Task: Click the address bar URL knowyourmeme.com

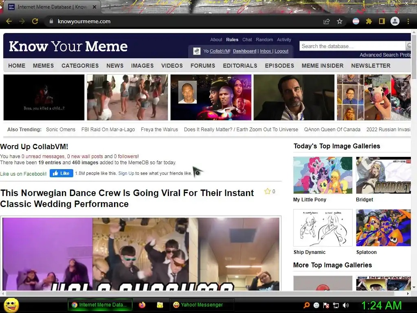Action: click(84, 22)
